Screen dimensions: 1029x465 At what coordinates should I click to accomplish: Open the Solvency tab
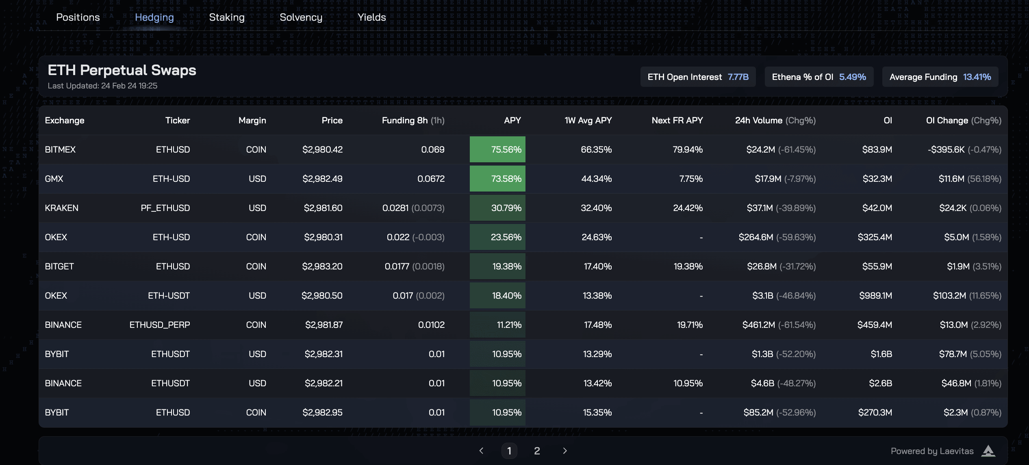pyautogui.click(x=301, y=17)
